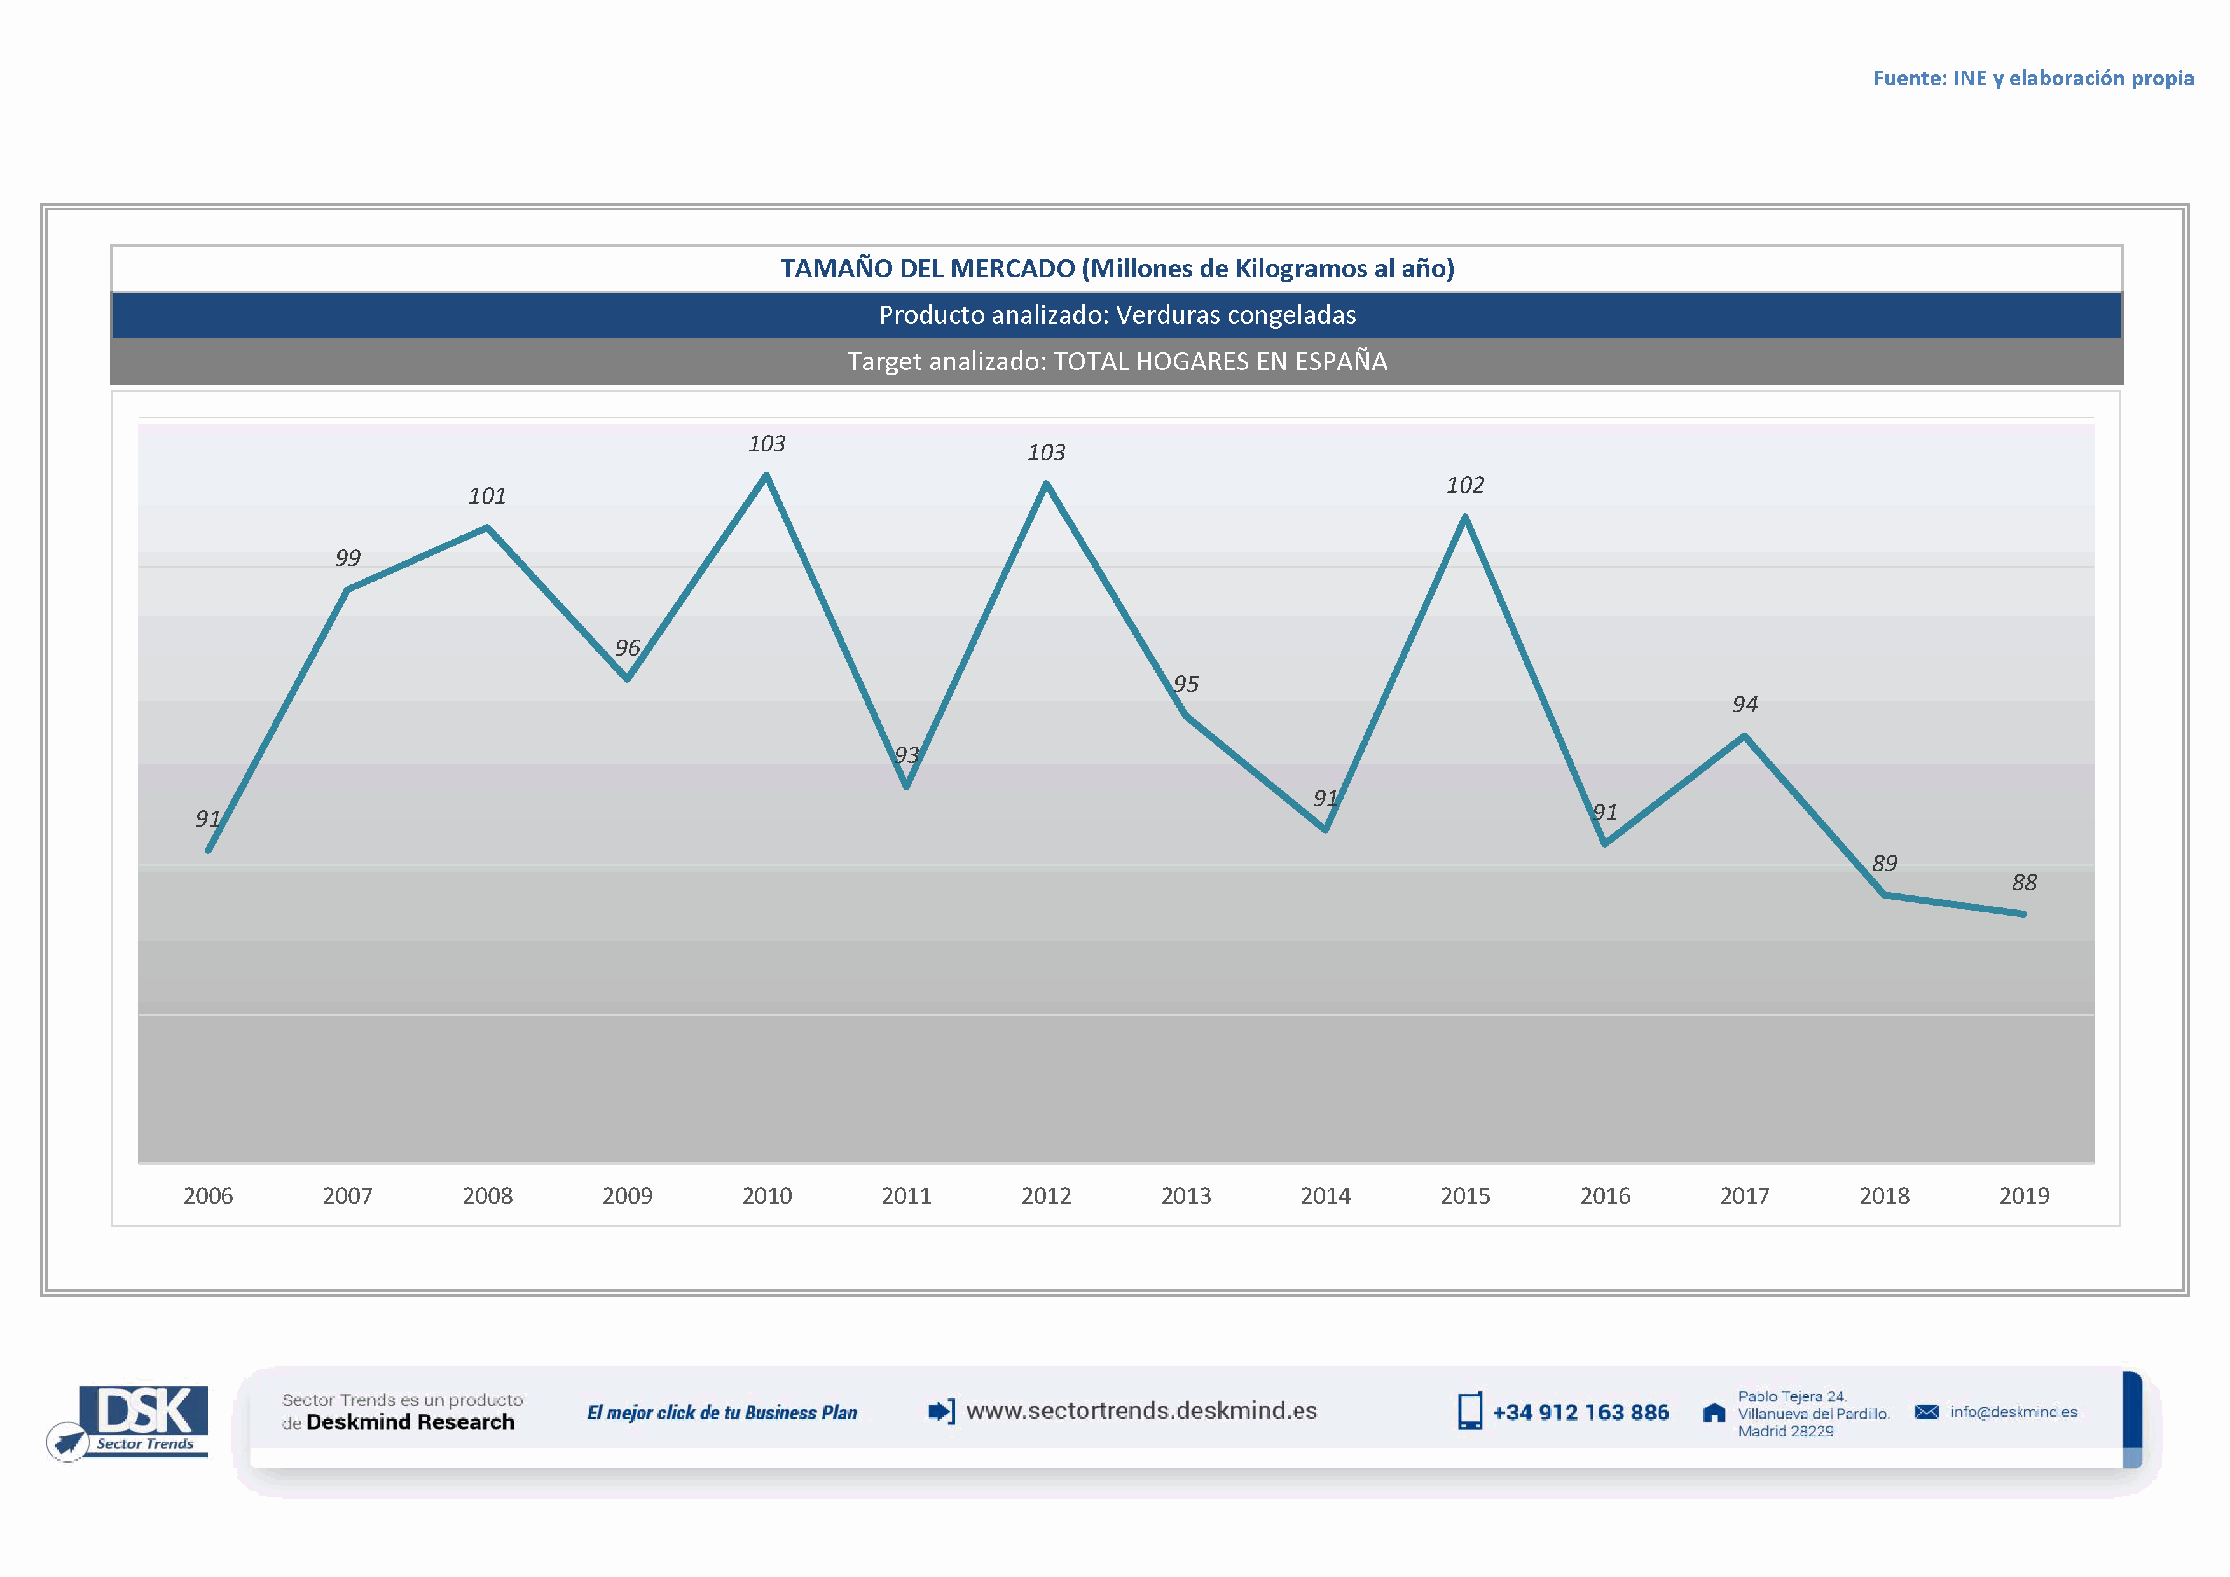Click the 'El mejor click de tu Business Plan' slogan

(722, 1413)
